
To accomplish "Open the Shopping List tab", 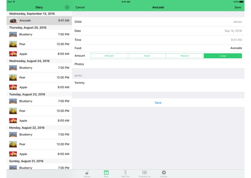I will click(x=144, y=174).
